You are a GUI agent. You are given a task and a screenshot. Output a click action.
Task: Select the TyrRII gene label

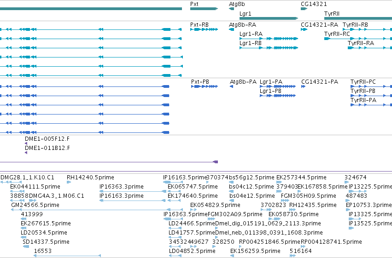(x=332, y=14)
